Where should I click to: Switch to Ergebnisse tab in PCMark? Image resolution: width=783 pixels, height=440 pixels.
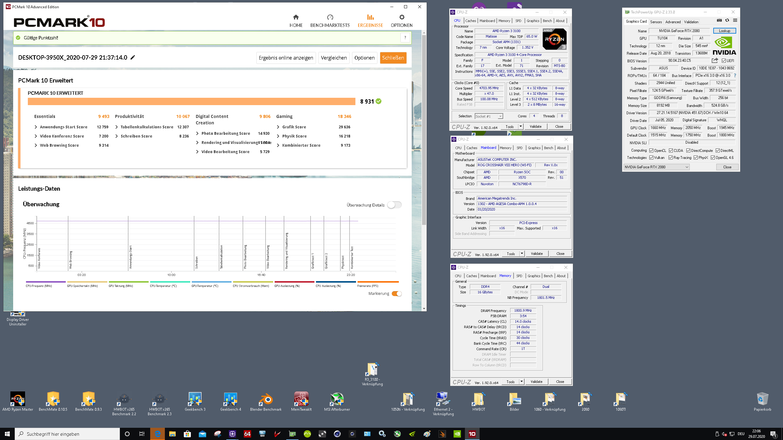tap(370, 21)
